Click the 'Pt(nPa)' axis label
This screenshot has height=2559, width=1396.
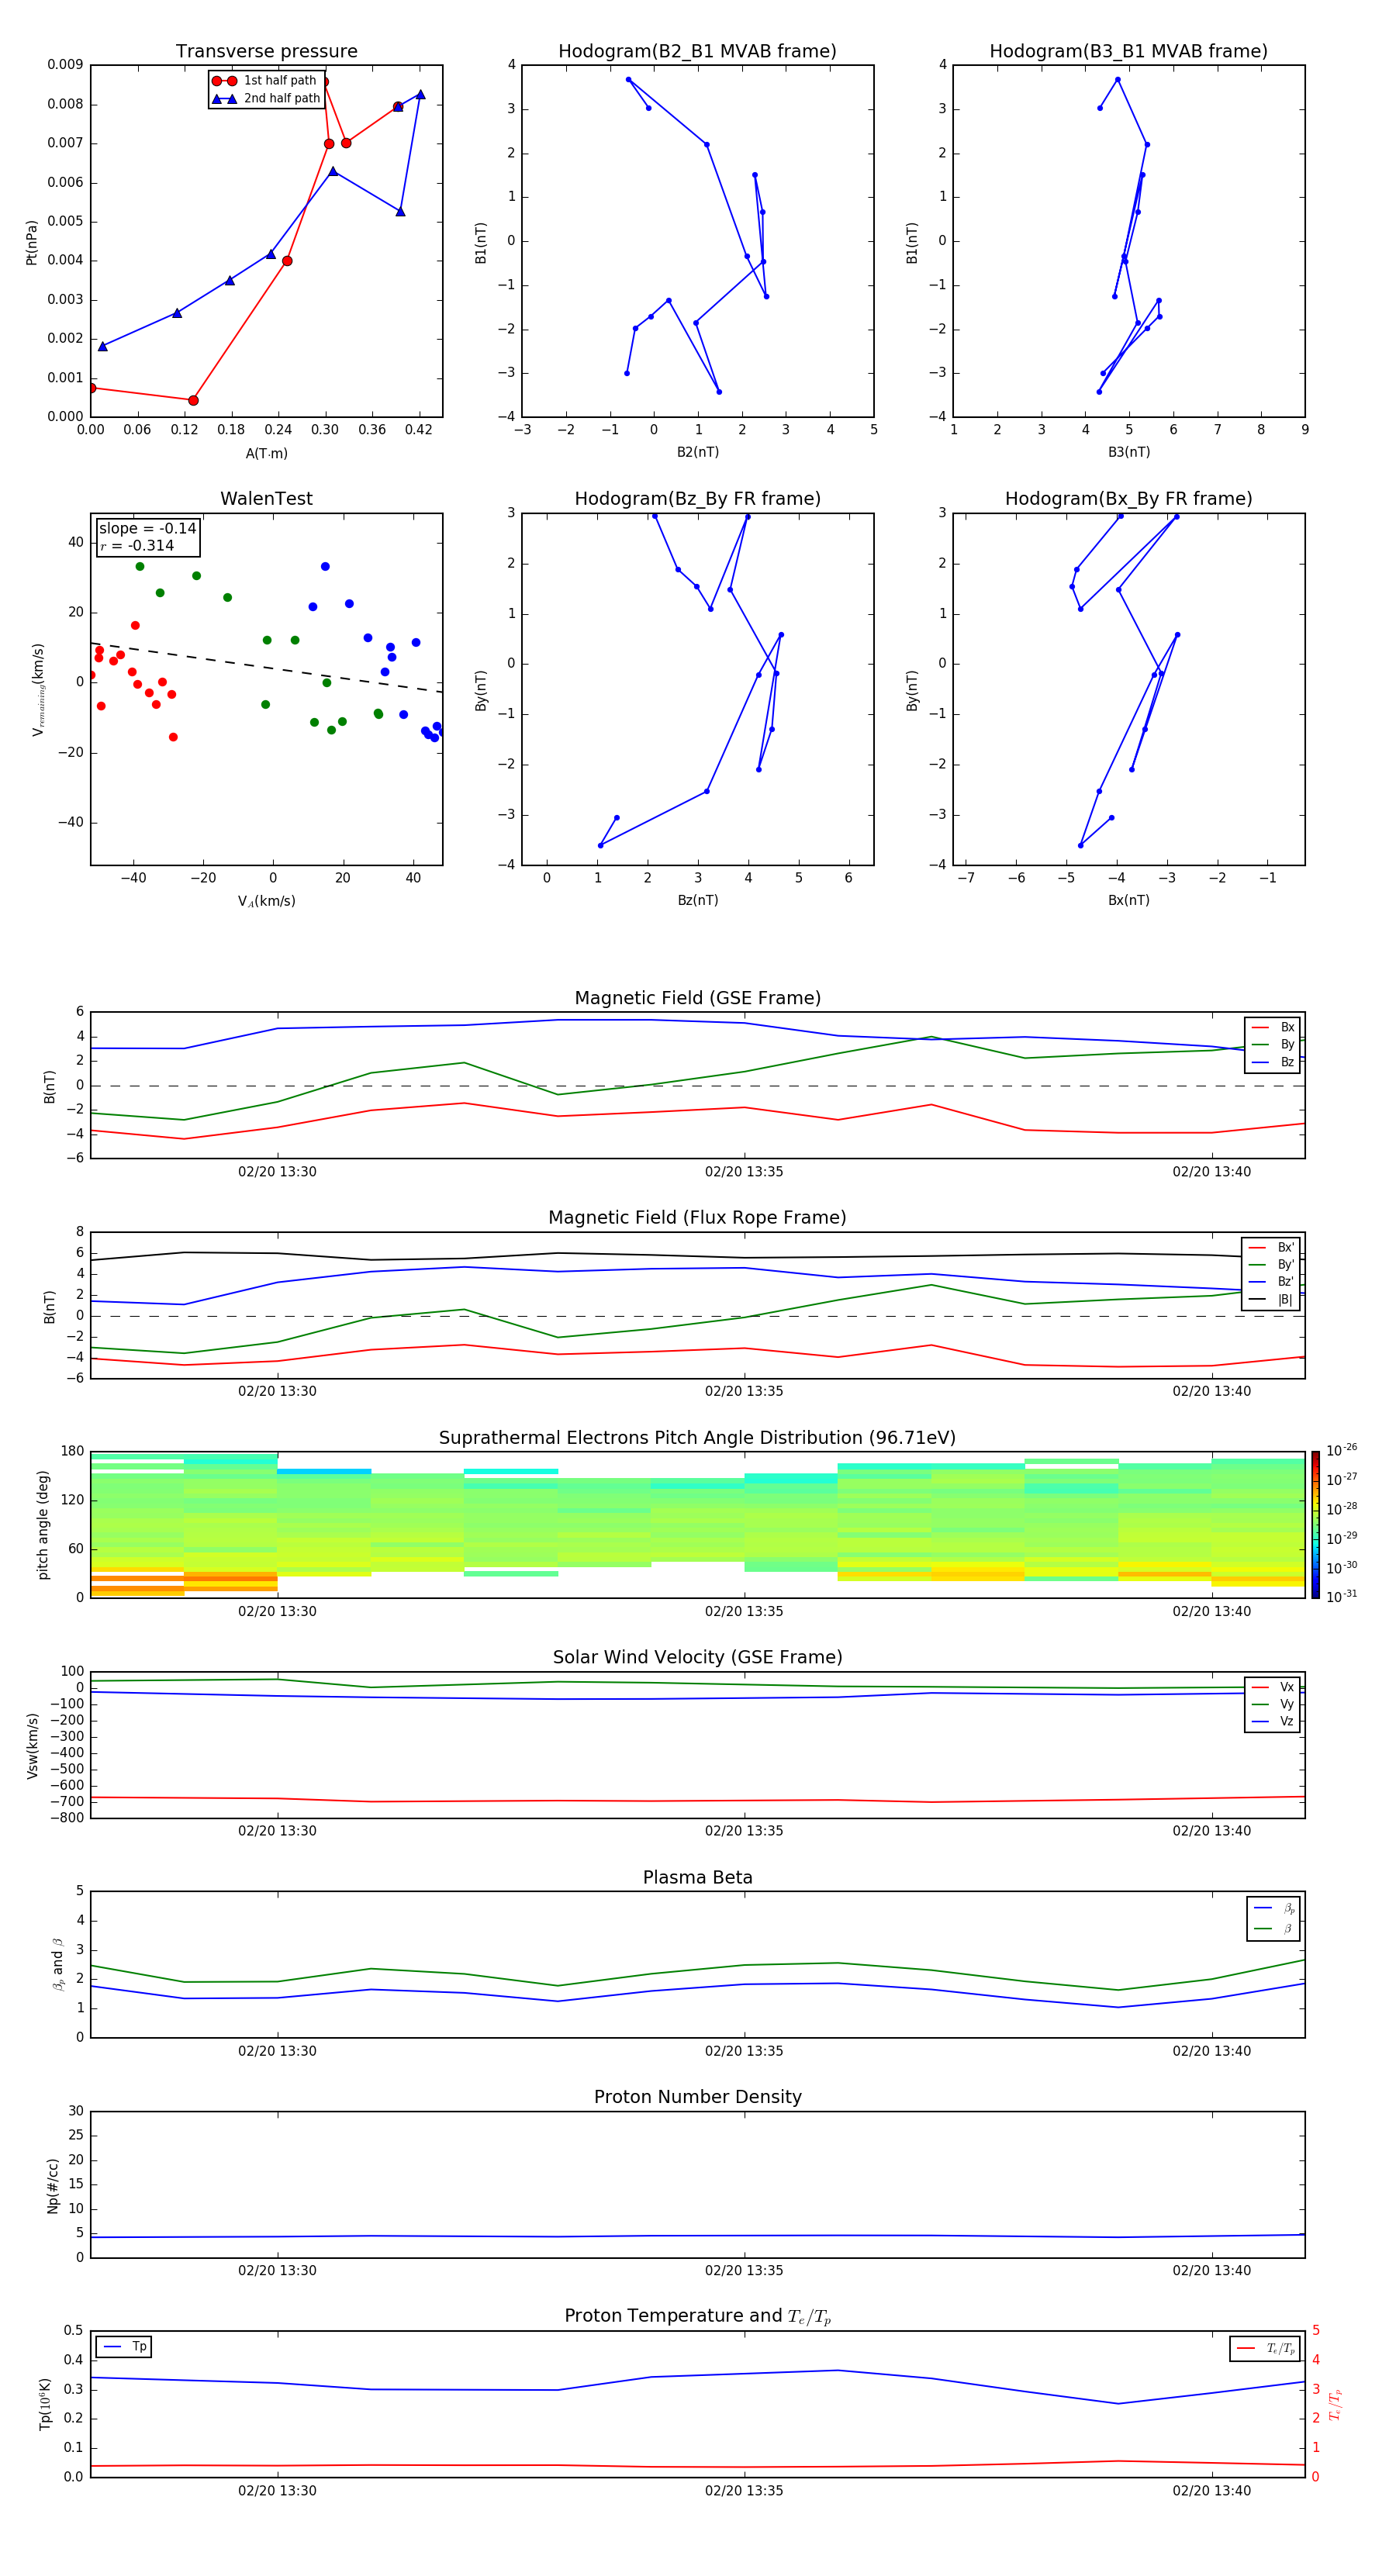(x=31, y=241)
